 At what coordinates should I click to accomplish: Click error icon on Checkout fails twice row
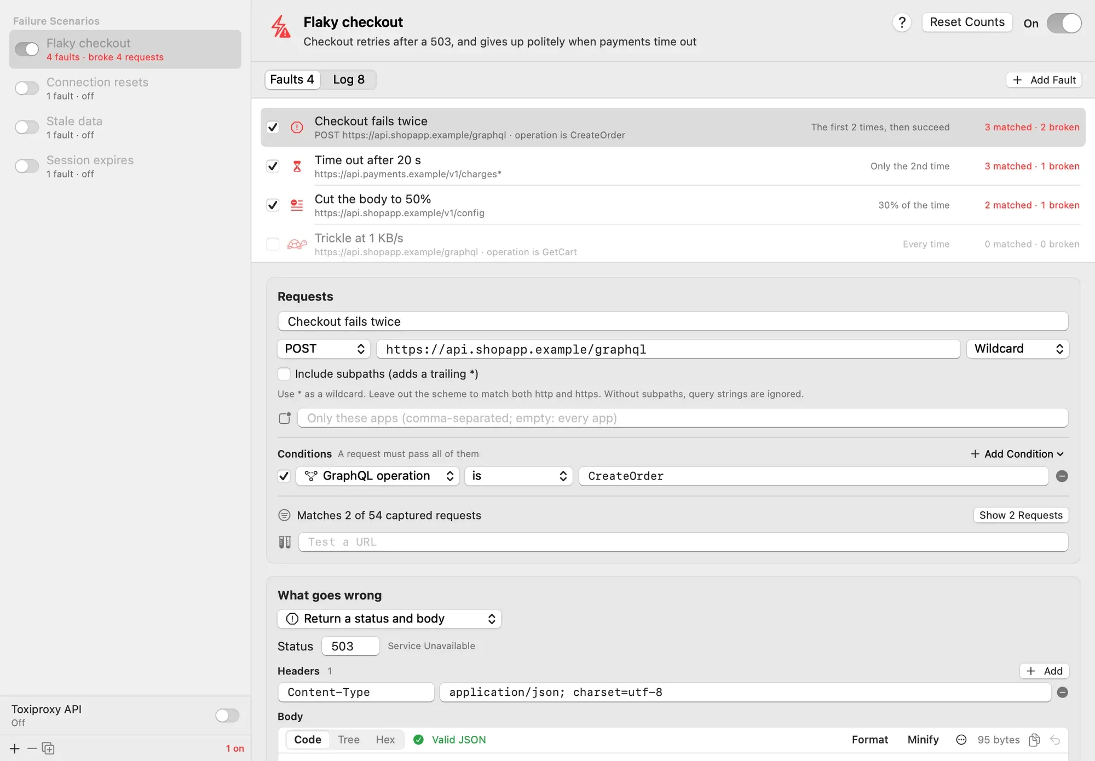297,128
